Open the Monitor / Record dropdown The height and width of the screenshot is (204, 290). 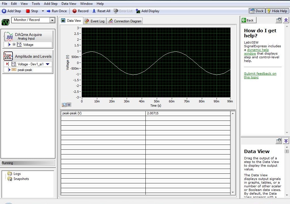52,20
